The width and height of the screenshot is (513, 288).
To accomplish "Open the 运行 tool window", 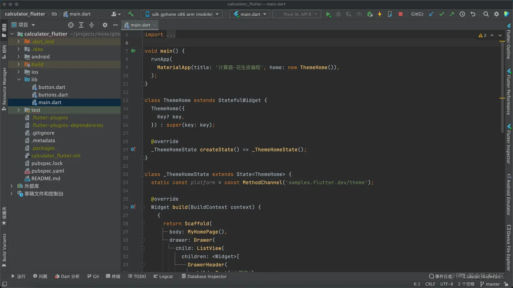I will (x=18, y=276).
